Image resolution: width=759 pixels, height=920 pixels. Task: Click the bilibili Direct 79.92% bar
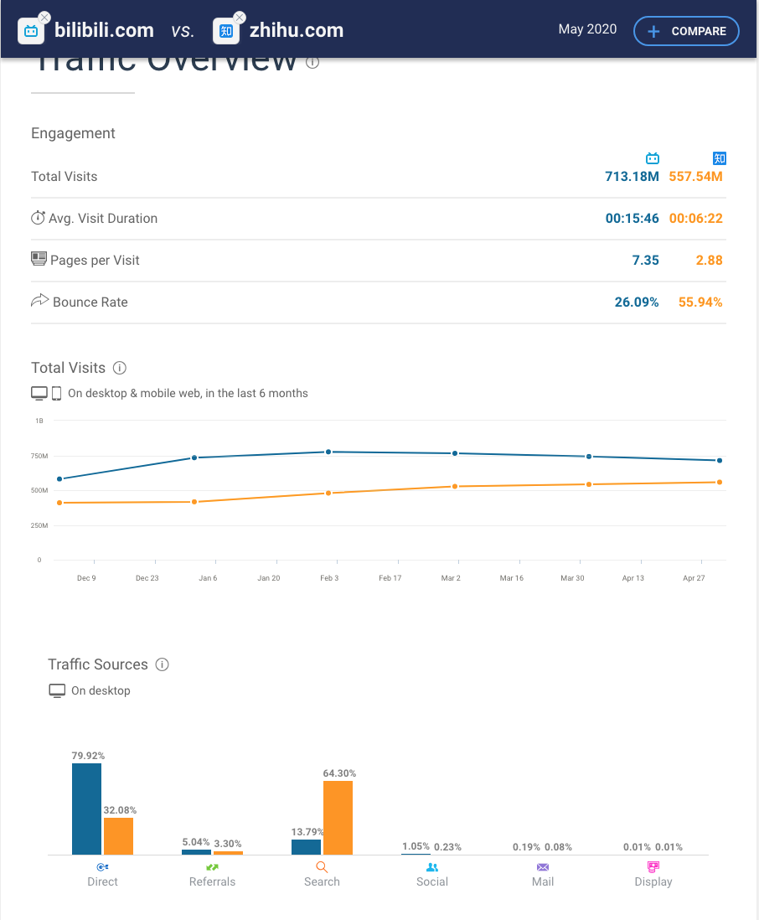[86, 809]
